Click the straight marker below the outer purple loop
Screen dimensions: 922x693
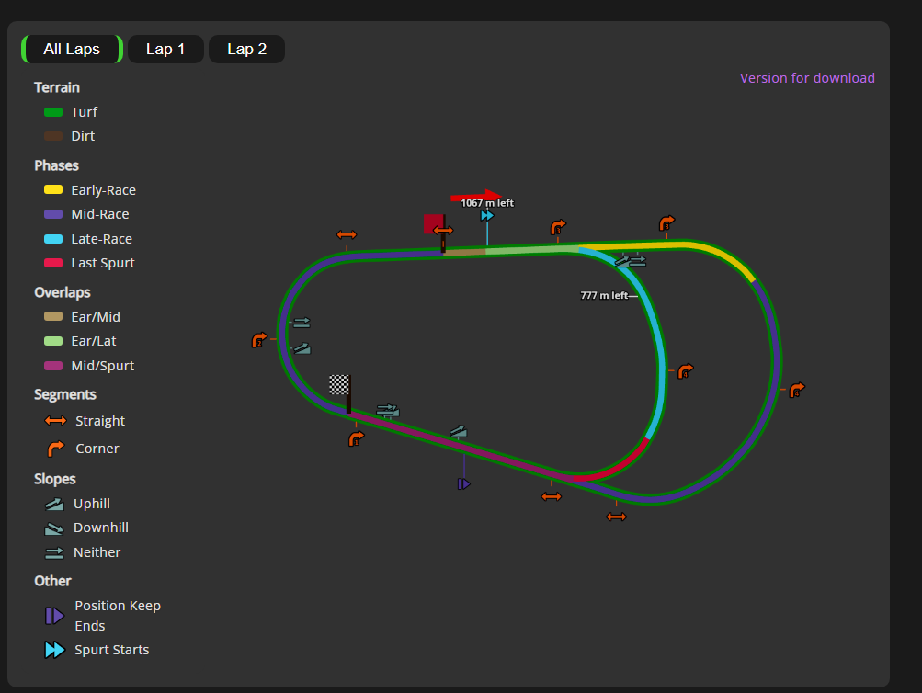click(x=616, y=517)
